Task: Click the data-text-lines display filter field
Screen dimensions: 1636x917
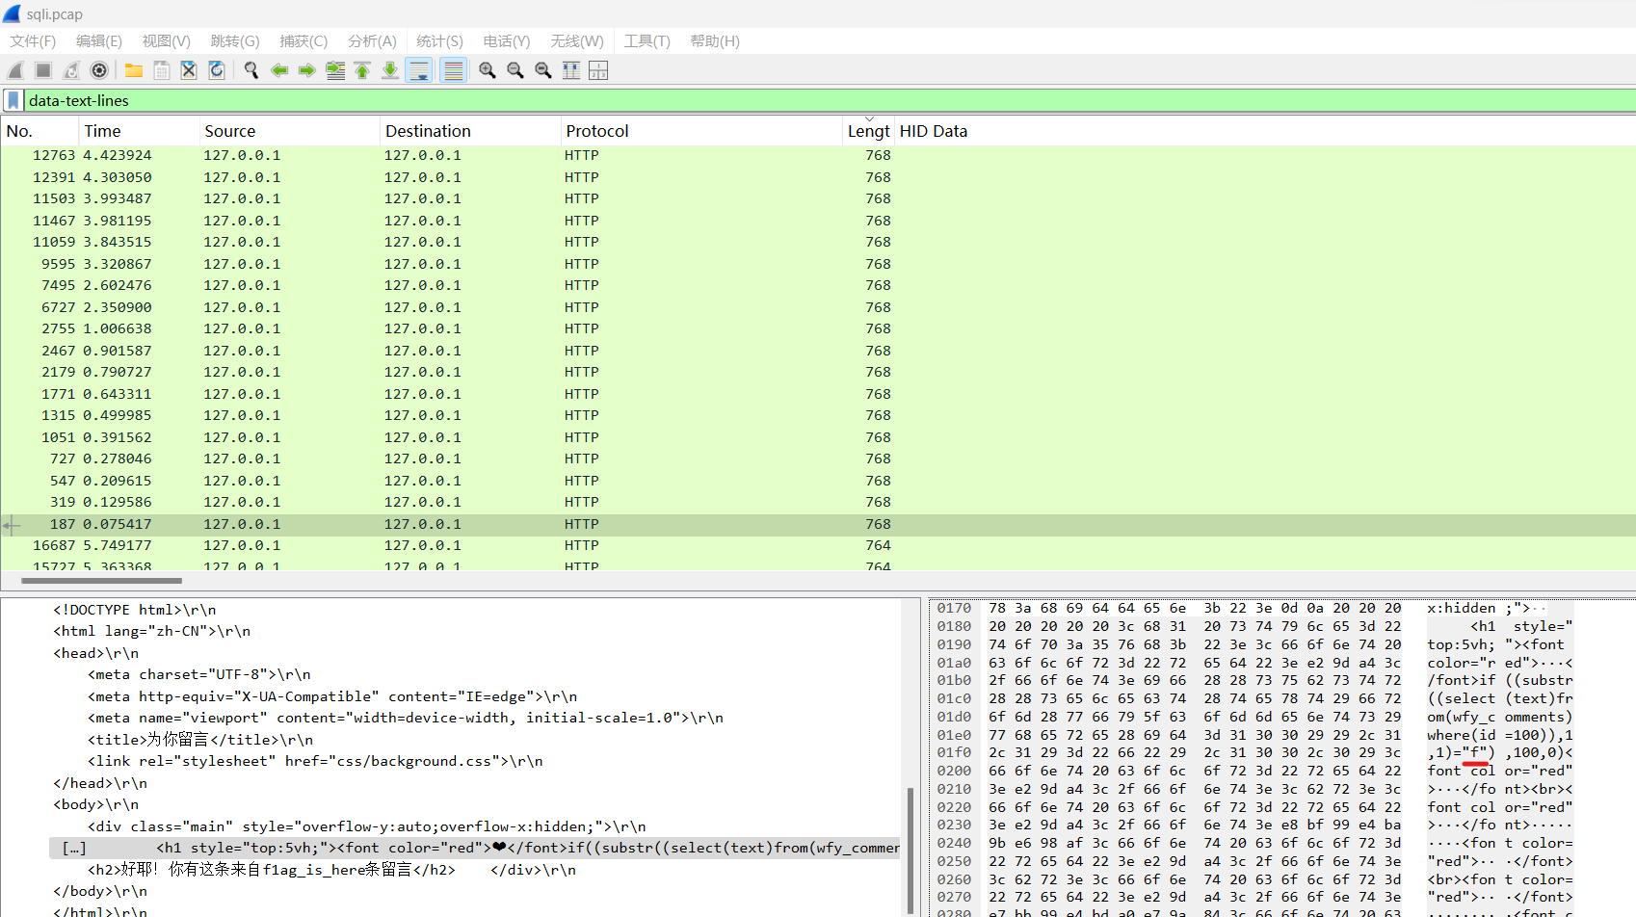Action: pyautogui.click(x=829, y=100)
